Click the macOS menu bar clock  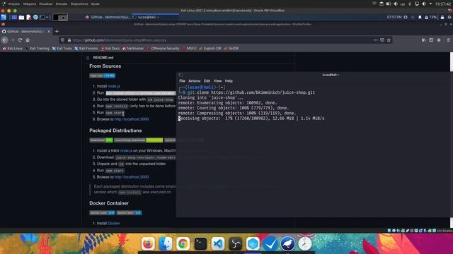pyautogui.click(x=442, y=4)
